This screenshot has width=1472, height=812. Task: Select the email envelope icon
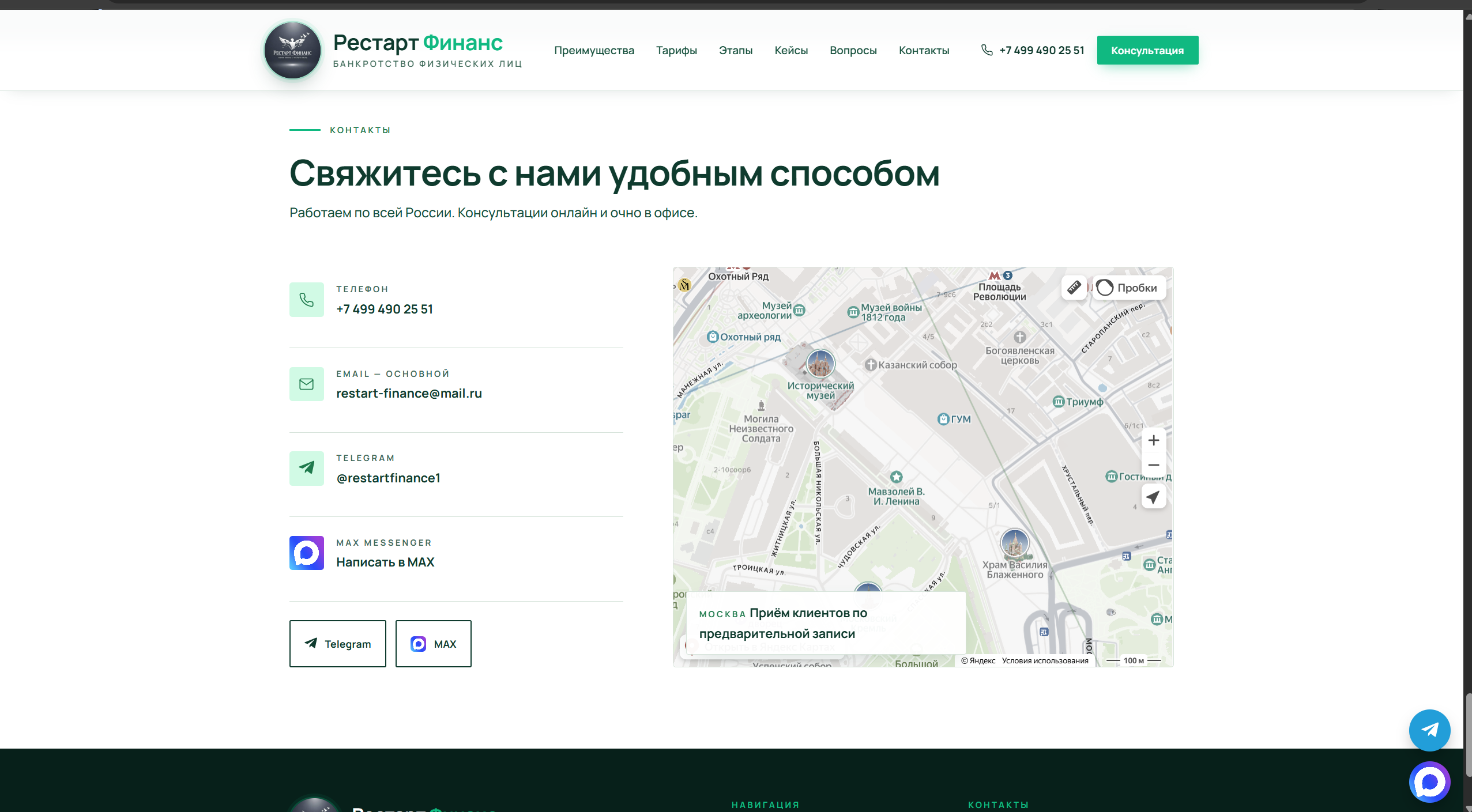(x=307, y=383)
